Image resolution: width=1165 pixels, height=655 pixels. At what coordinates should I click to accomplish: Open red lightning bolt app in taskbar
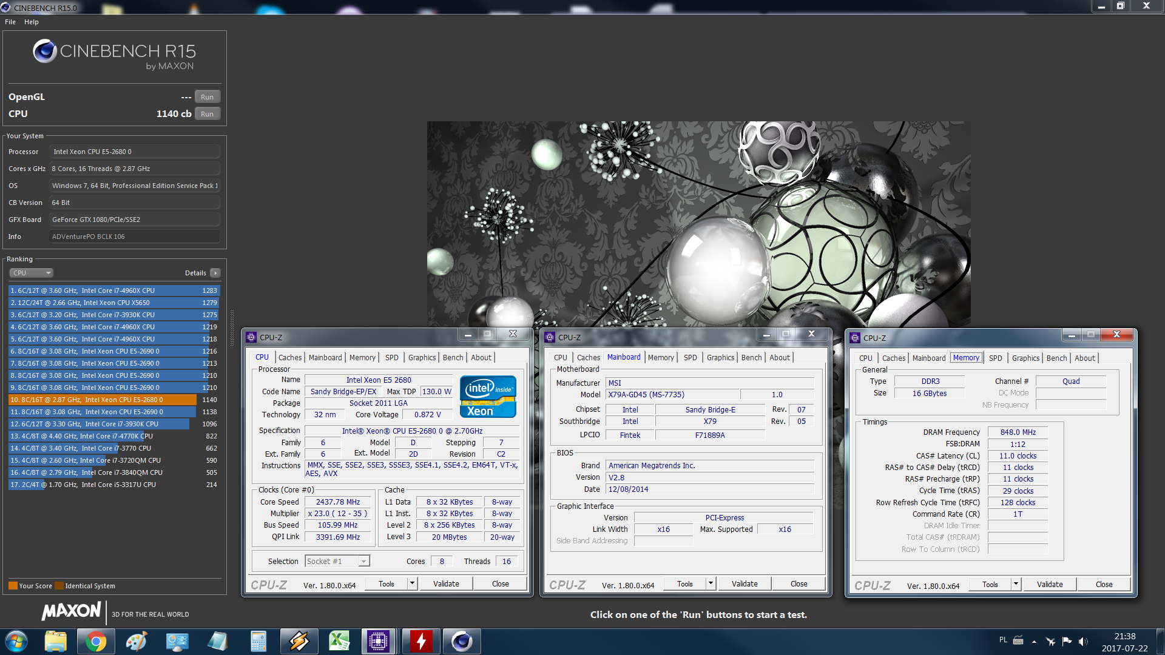pos(421,641)
